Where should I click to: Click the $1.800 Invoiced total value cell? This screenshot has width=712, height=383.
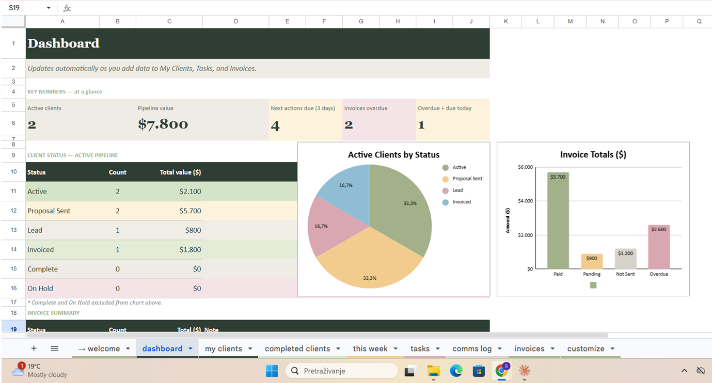point(169,249)
